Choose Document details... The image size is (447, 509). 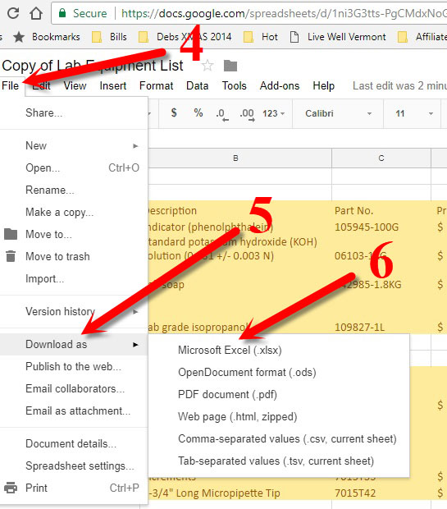point(74,443)
